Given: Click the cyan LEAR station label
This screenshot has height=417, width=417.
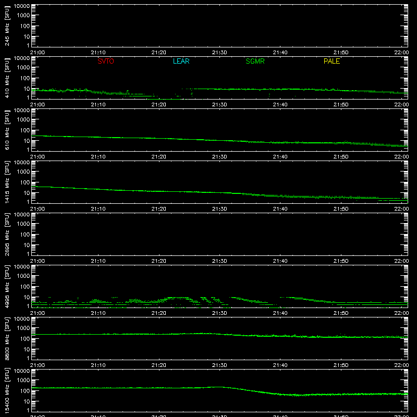Looking at the screenshot, I should click(181, 61).
